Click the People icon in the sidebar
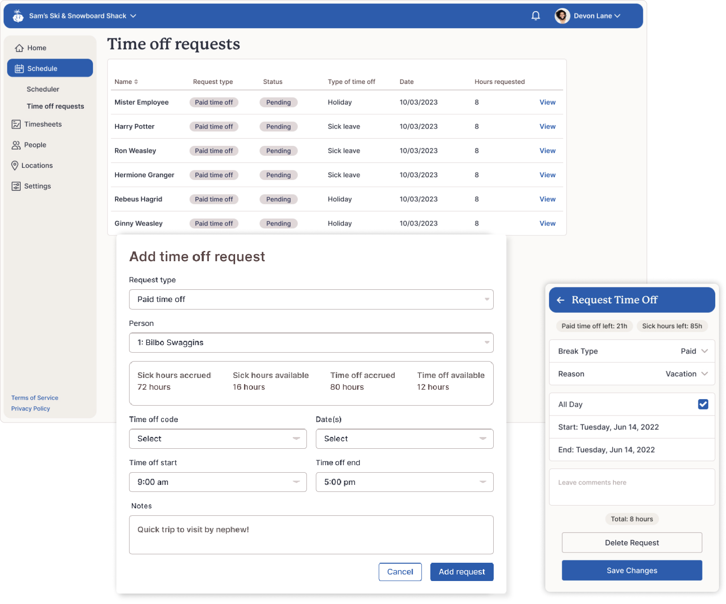Viewport: 726px width, 604px height. 16,144
